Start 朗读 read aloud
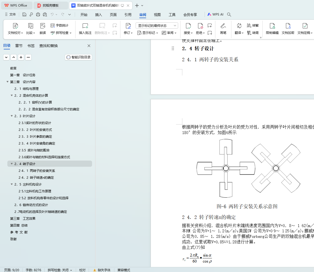 click(x=43, y=29)
